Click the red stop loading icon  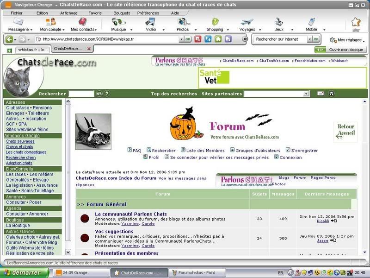[198, 39]
